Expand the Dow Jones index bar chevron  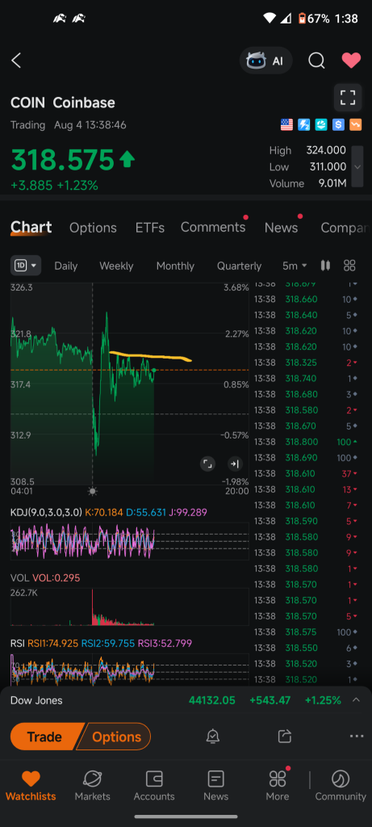point(356,700)
